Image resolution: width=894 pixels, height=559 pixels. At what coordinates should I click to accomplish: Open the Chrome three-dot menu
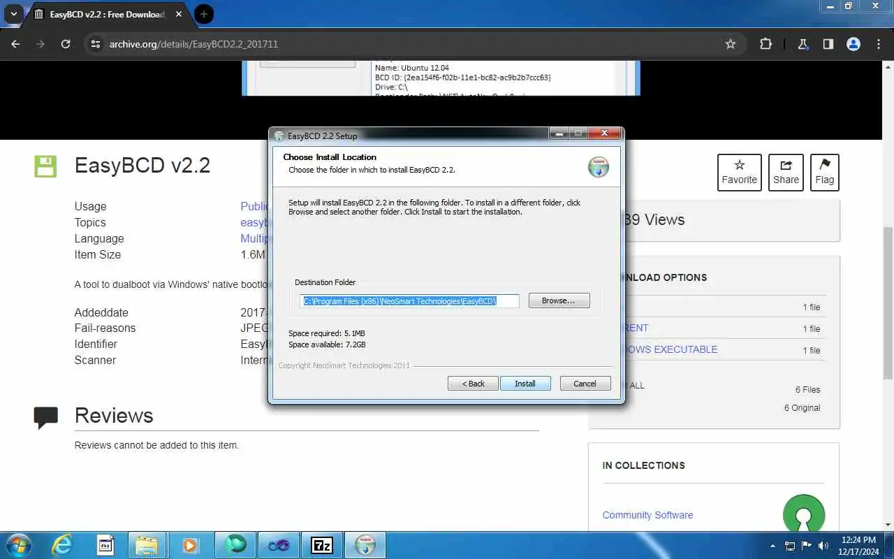point(879,44)
